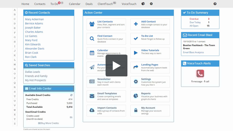233x131 pixels.
Task: Go to VoiceTouch in top navigation
Action: coord(129,4)
